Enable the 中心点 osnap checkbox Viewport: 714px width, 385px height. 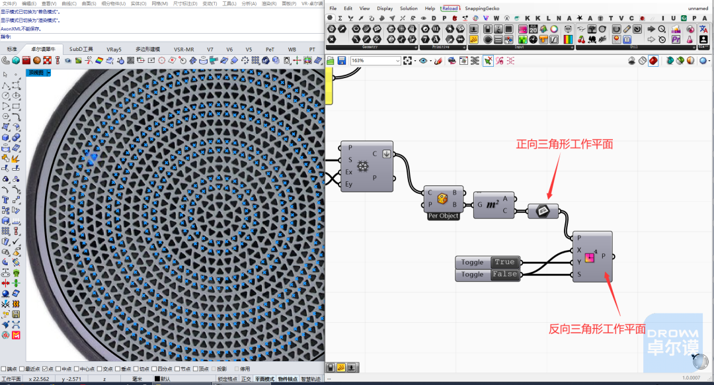[77, 368]
